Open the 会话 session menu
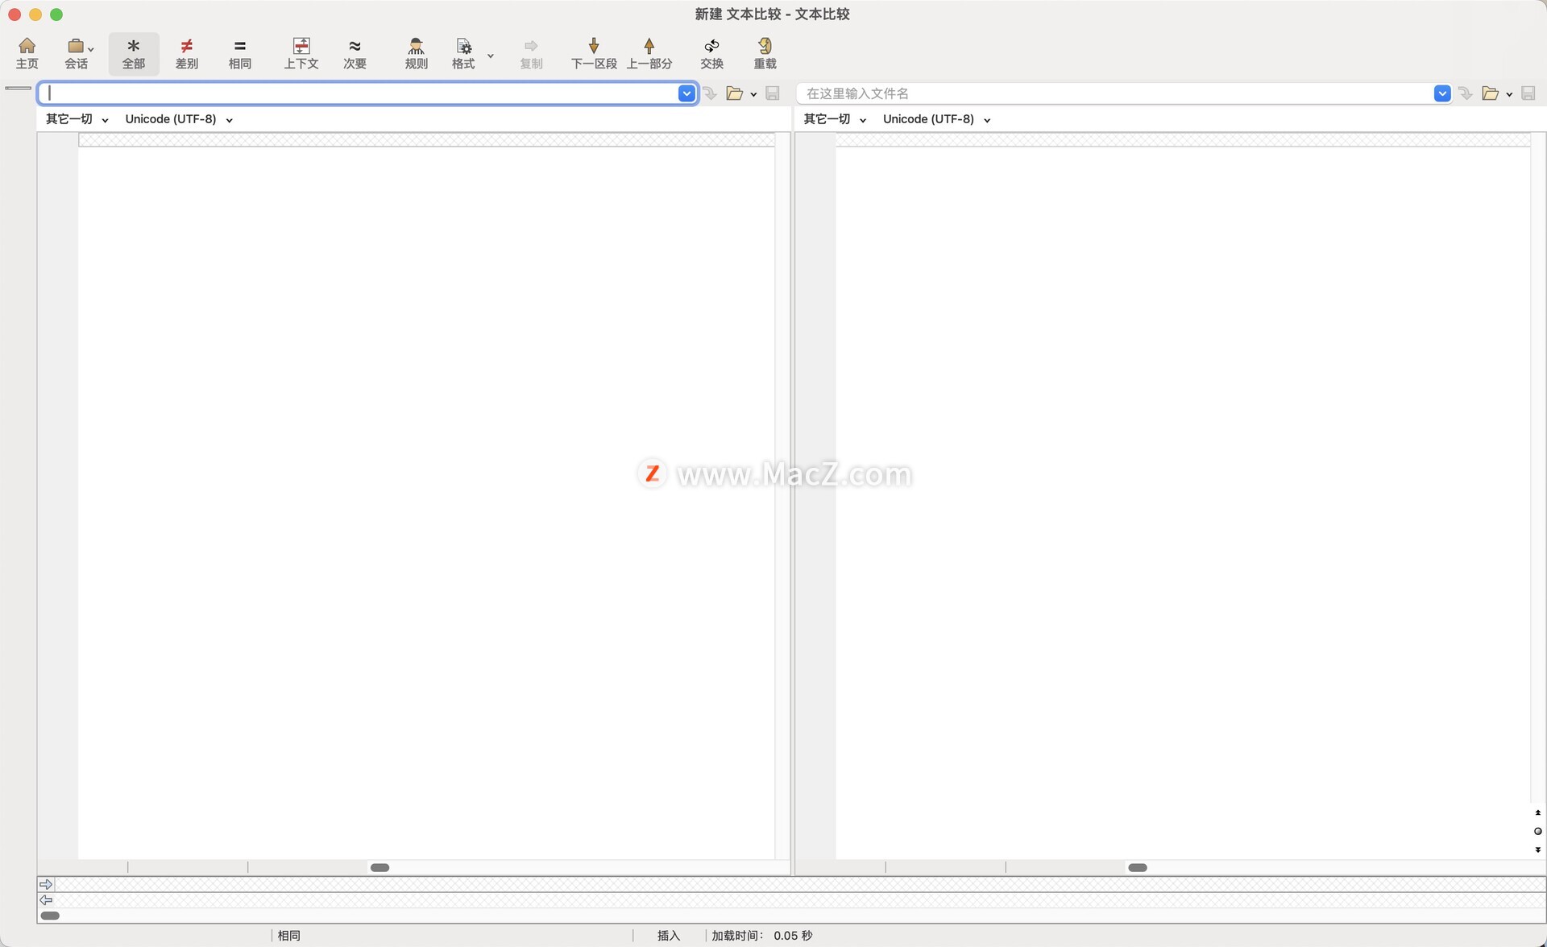 [x=77, y=53]
